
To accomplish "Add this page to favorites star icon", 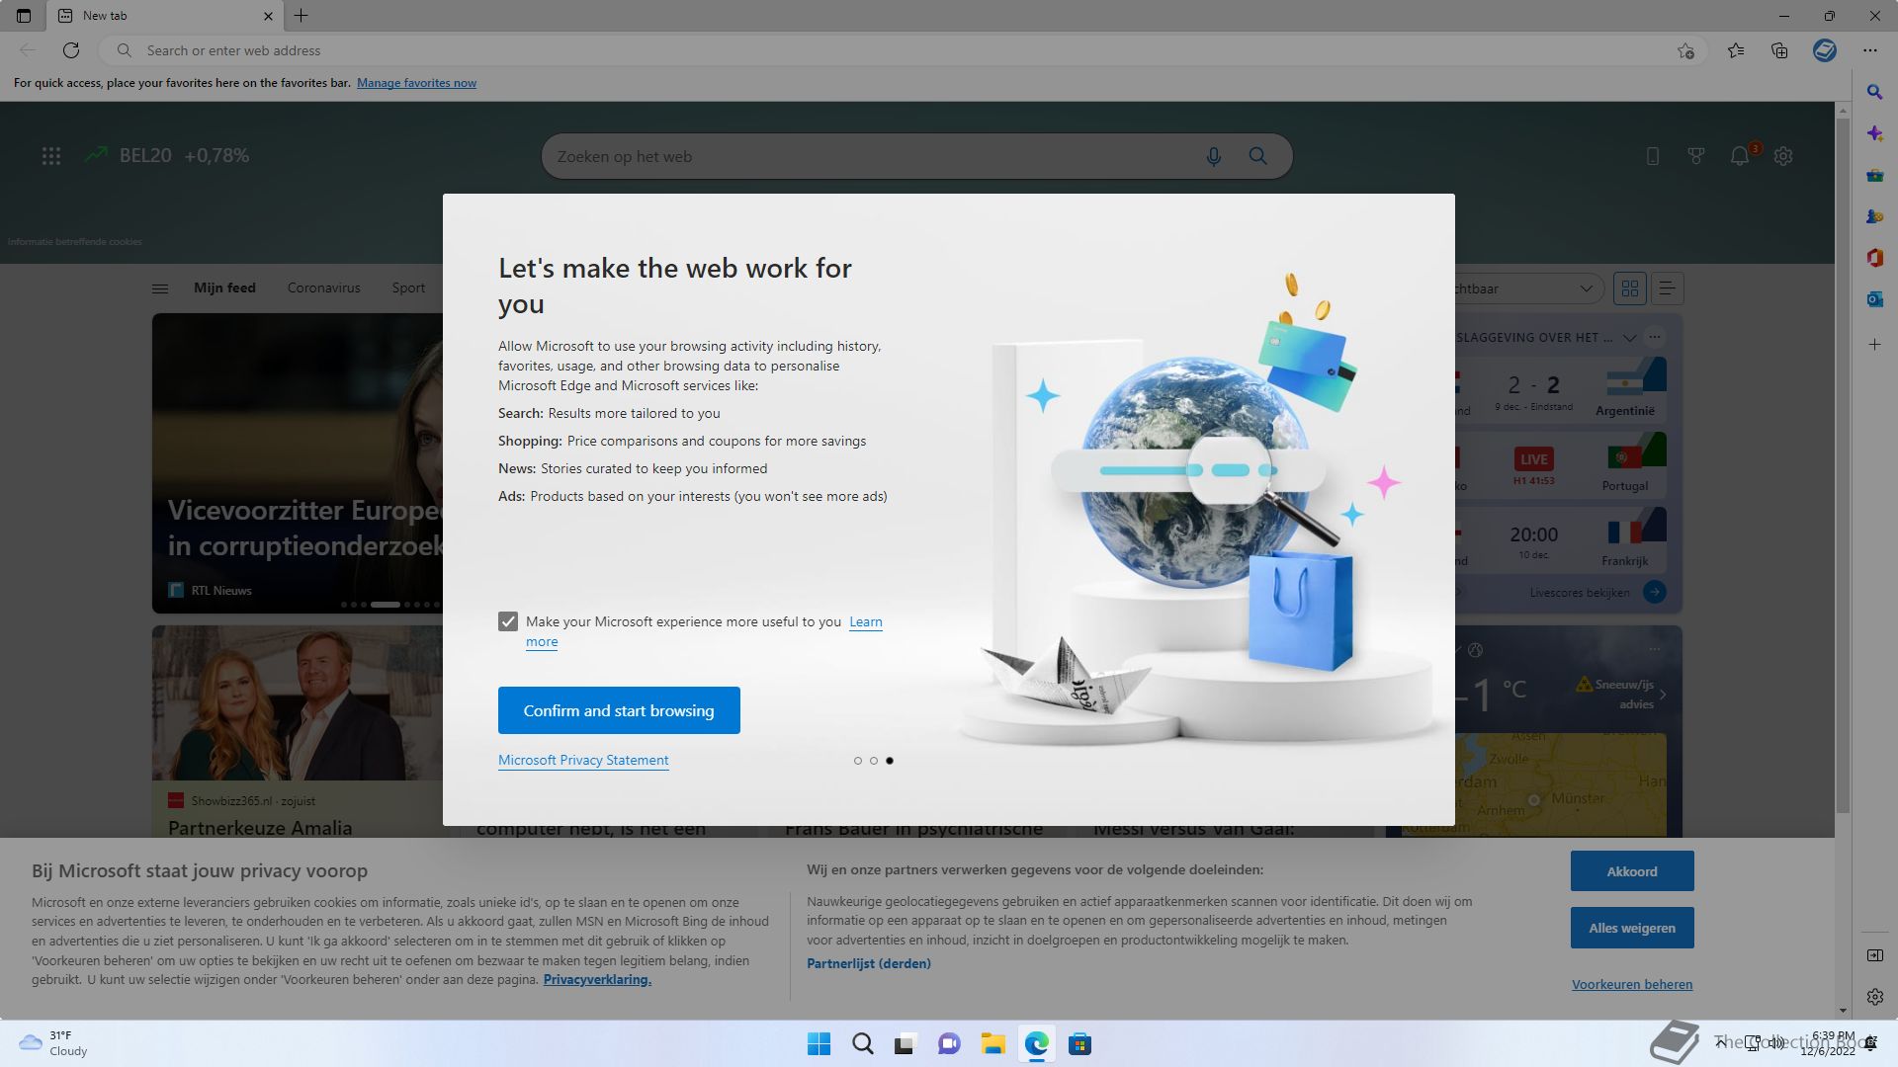I will click(x=1685, y=50).
